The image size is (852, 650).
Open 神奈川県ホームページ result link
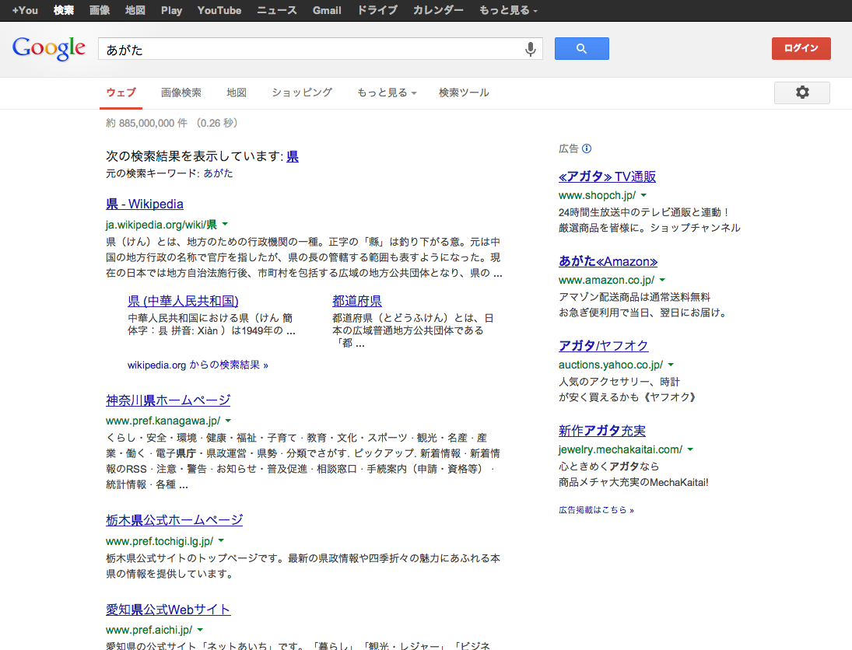[x=168, y=400]
